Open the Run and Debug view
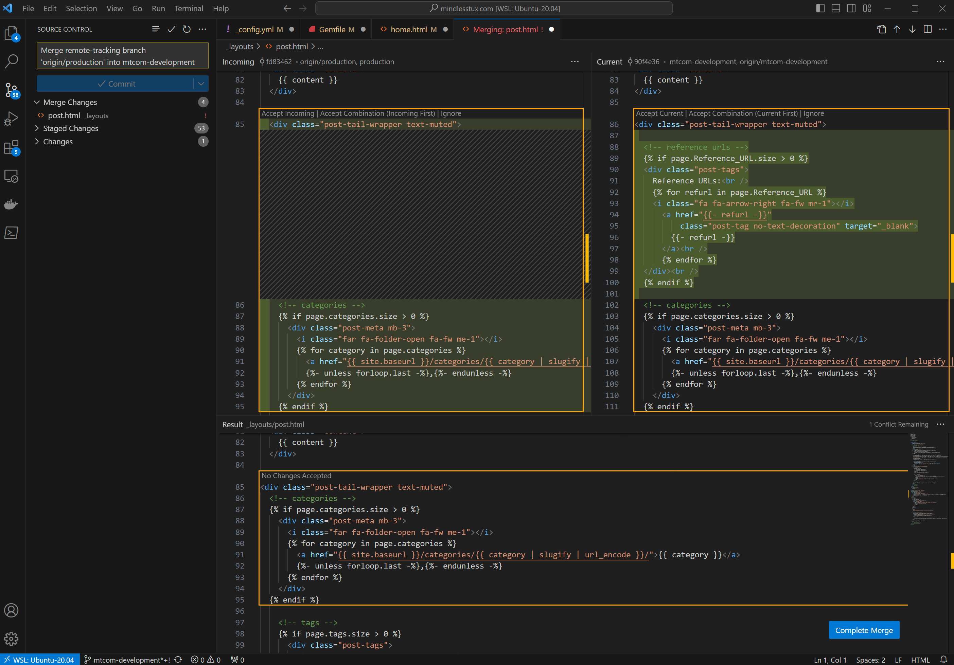The width and height of the screenshot is (954, 665). point(11,118)
